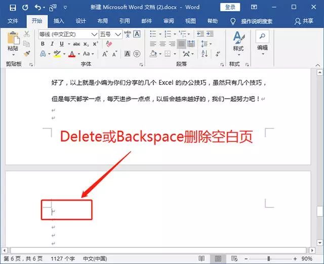Decrease font size with A-down icon

[115, 54]
